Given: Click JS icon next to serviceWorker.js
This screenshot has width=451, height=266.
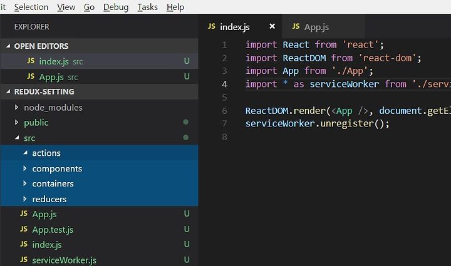Looking at the screenshot, I should click(24, 259).
